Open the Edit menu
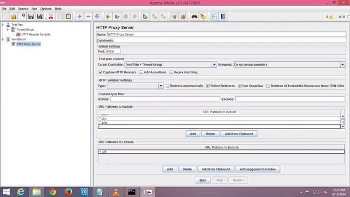Viewport: 350px width, 197px height. click(x=12, y=9)
